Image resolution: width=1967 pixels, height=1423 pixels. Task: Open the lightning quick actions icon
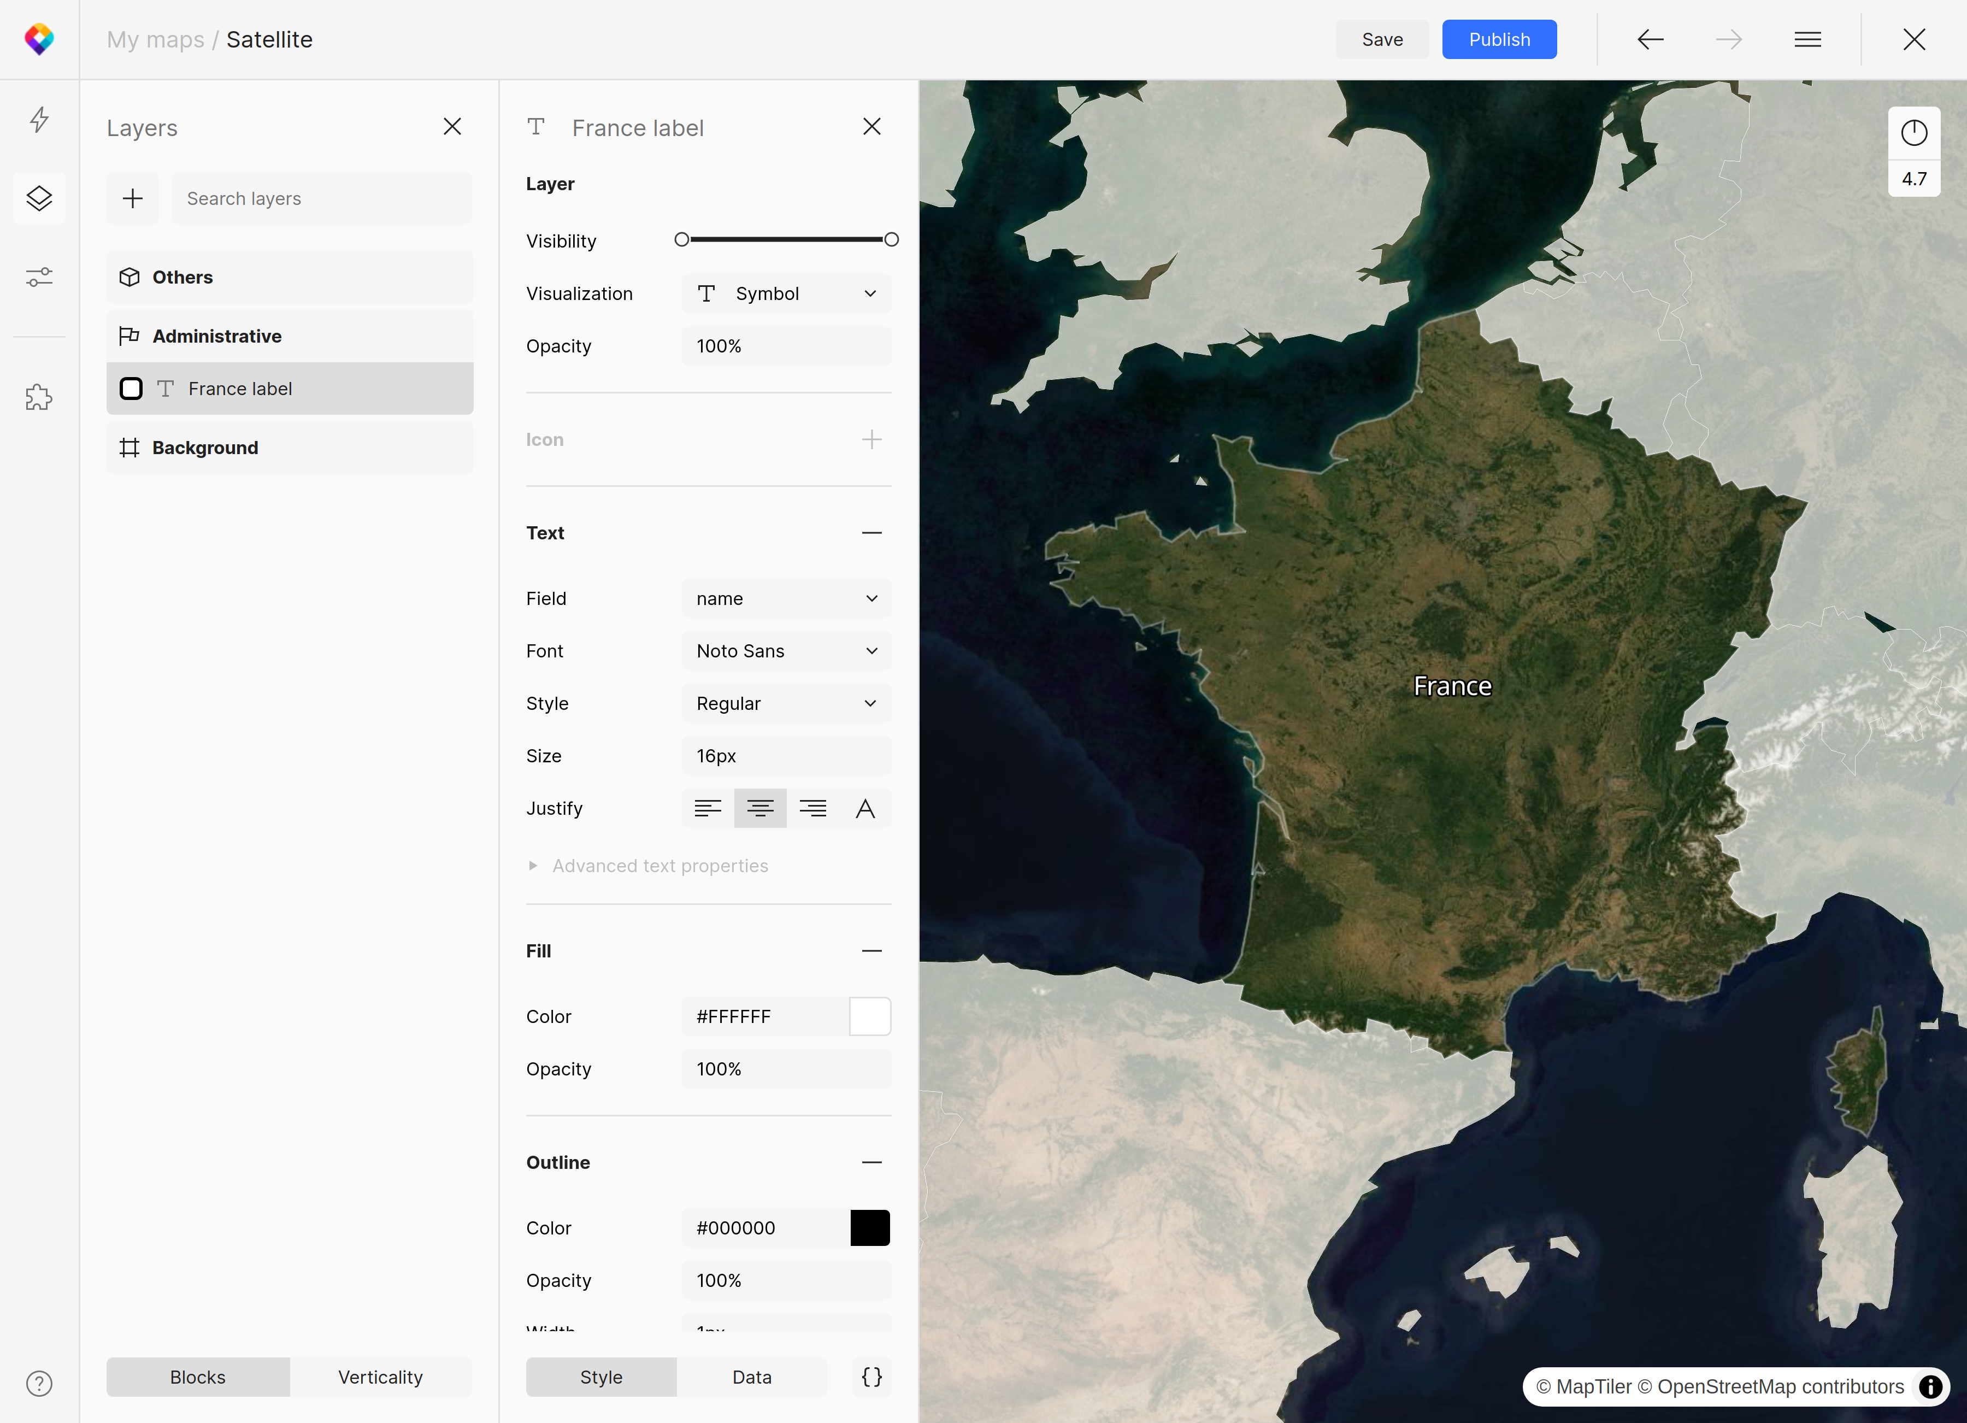[x=39, y=120]
